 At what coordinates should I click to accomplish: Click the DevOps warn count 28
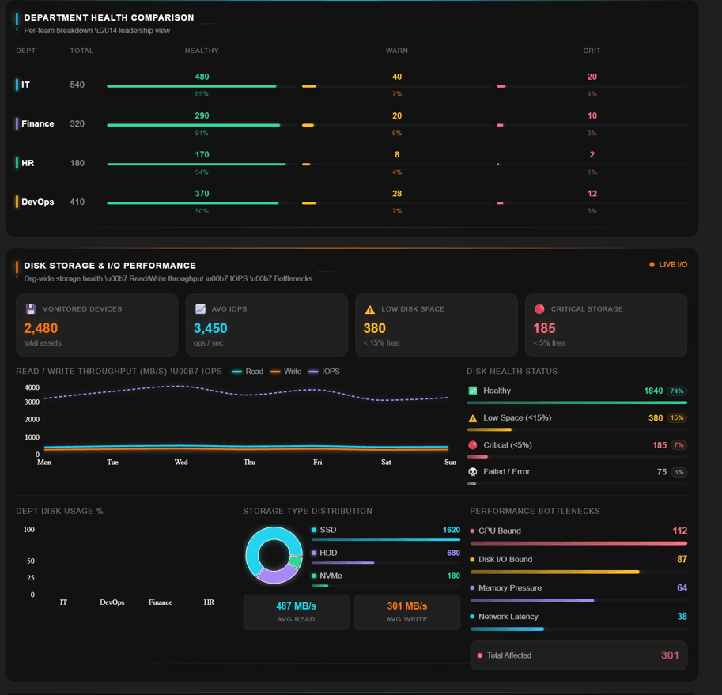397,193
